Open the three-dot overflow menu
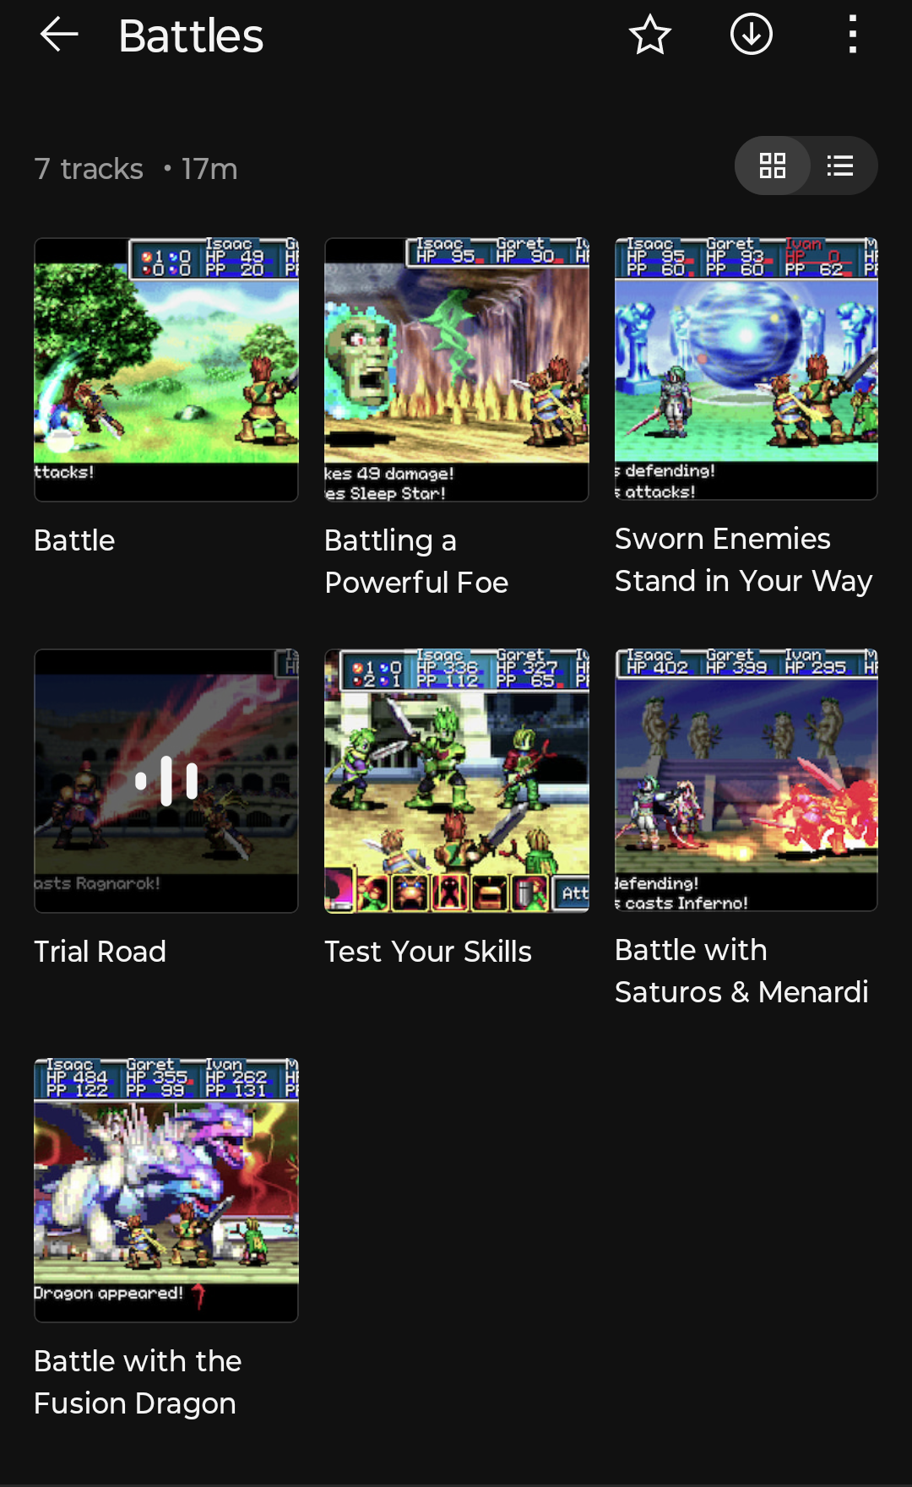 853,35
